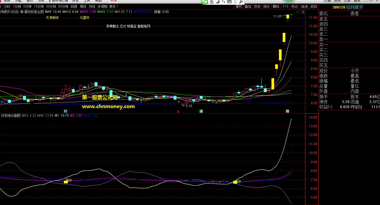Click the 11.65 high price label
The image size is (380, 205).
point(277,16)
